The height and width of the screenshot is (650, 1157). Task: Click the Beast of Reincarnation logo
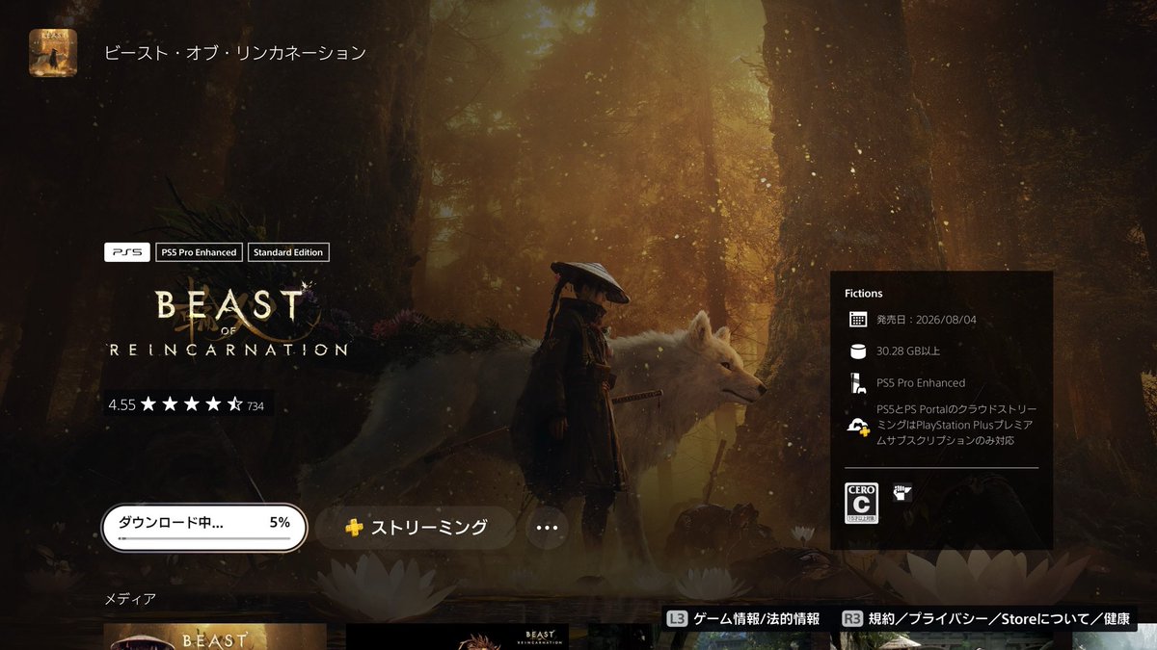click(228, 322)
